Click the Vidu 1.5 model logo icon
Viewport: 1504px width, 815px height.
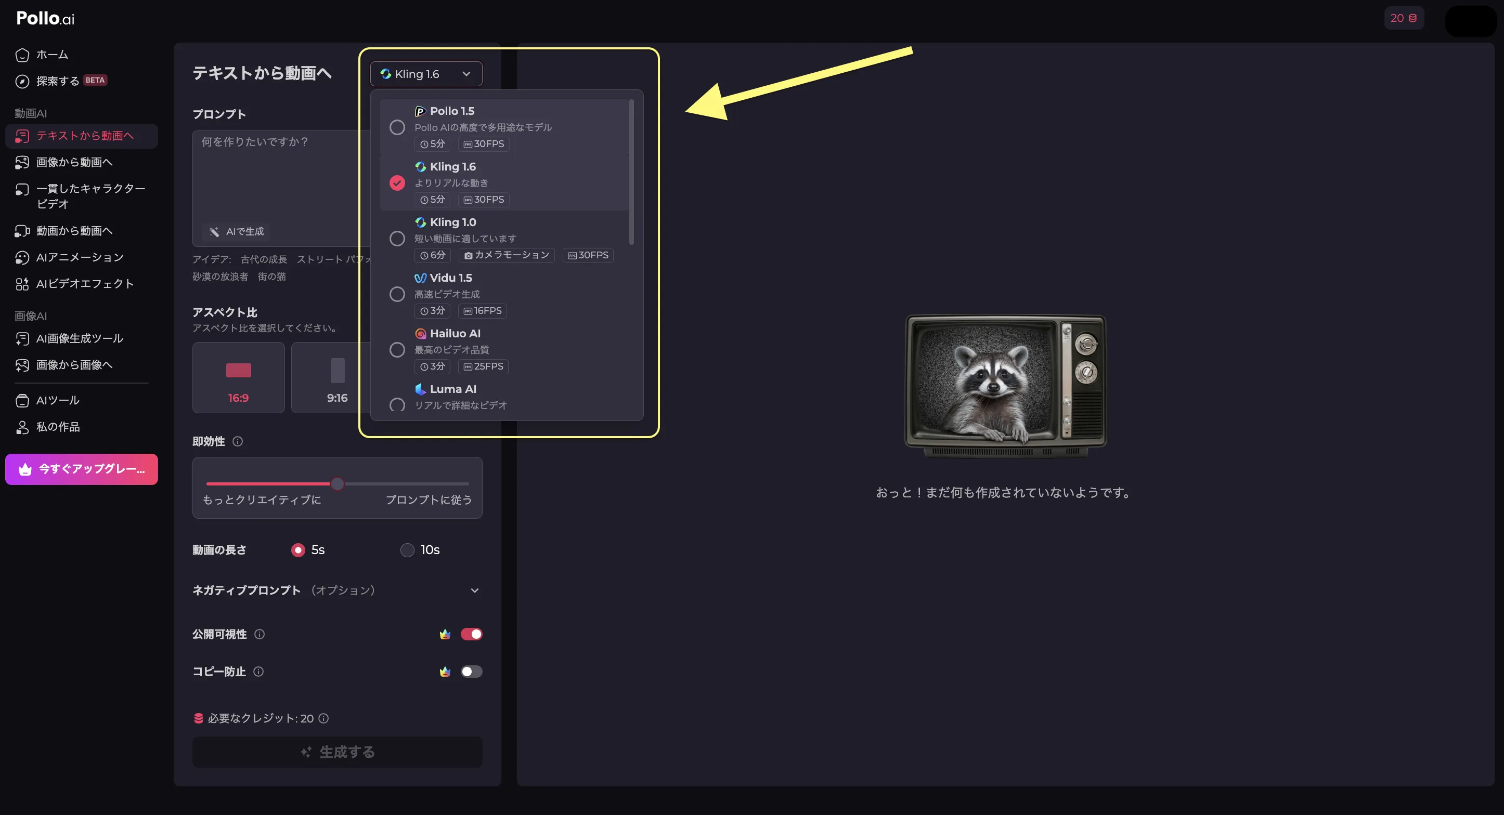[420, 278]
